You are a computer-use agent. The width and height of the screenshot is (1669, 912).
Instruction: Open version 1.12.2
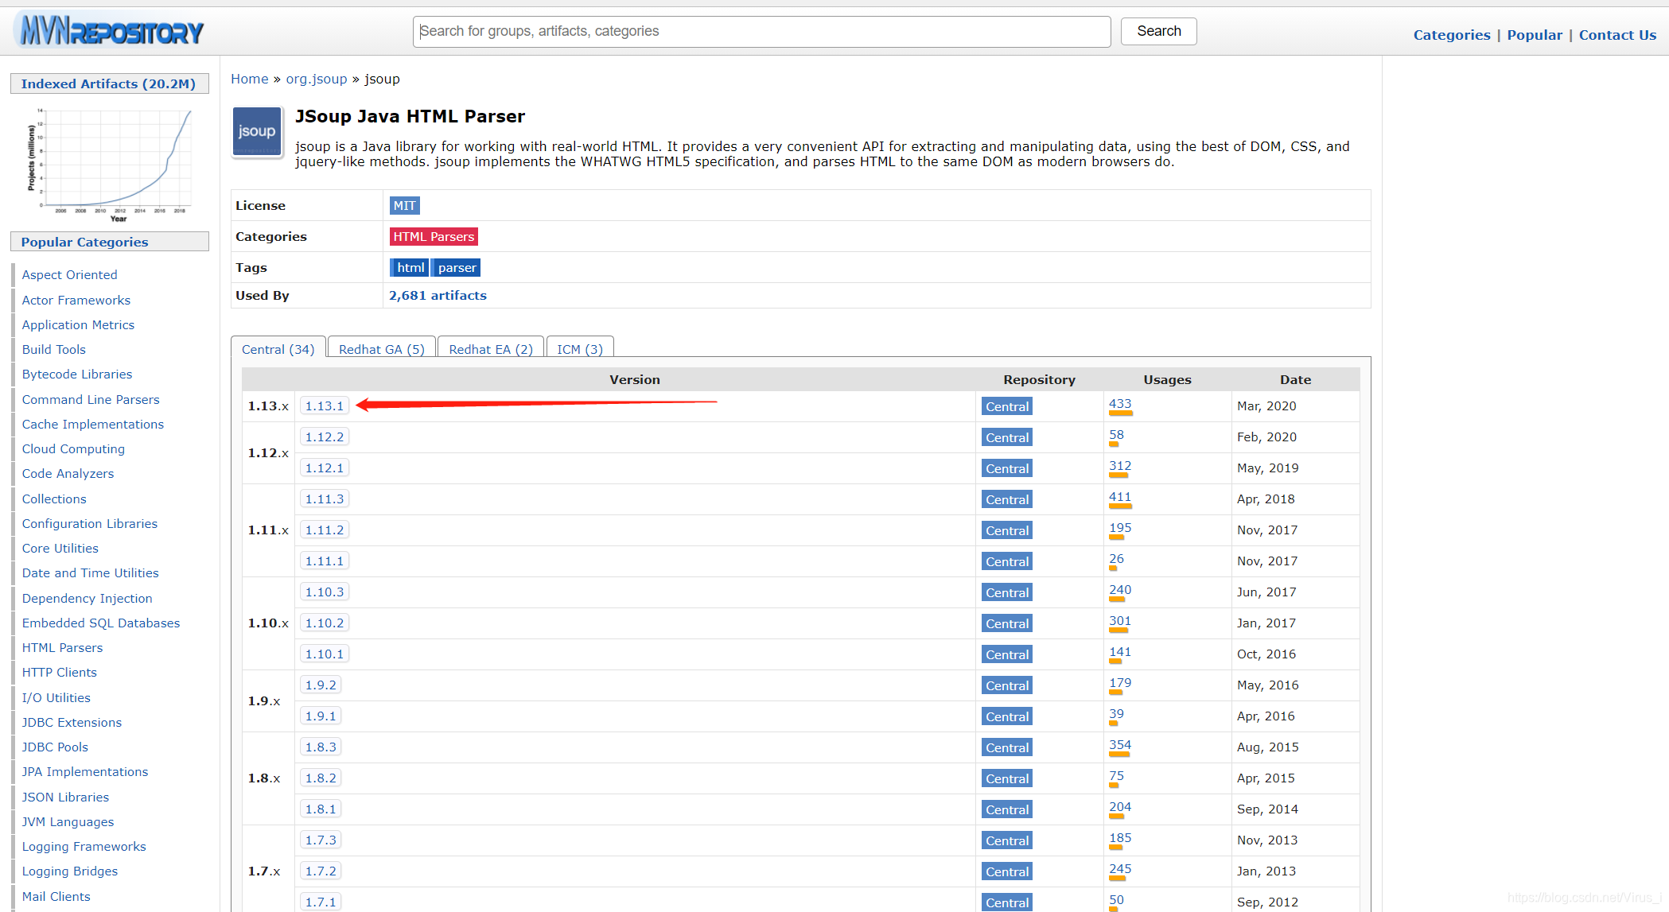pyautogui.click(x=325, y=437)
